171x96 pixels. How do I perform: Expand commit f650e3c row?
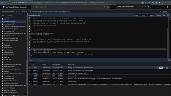pos(30,70)
